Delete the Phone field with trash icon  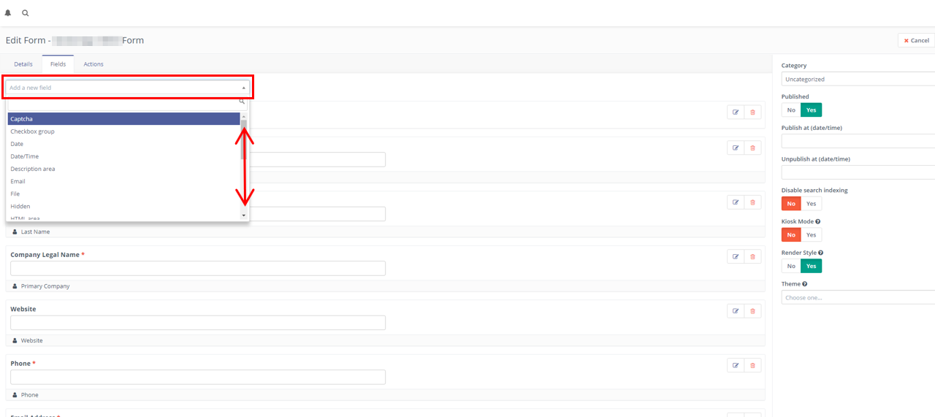coord(753,365)
